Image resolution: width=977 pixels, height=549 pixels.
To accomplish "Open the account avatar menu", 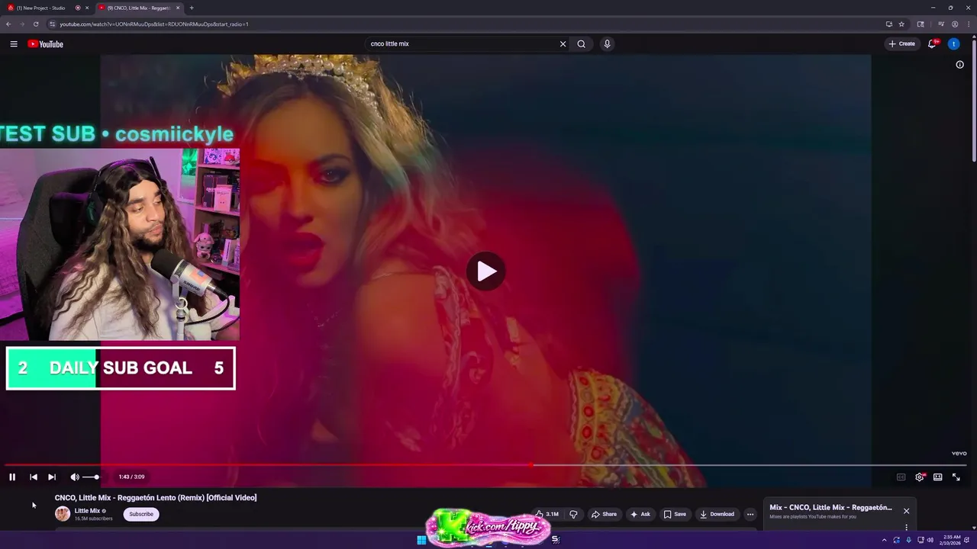I will click(953, 44).
